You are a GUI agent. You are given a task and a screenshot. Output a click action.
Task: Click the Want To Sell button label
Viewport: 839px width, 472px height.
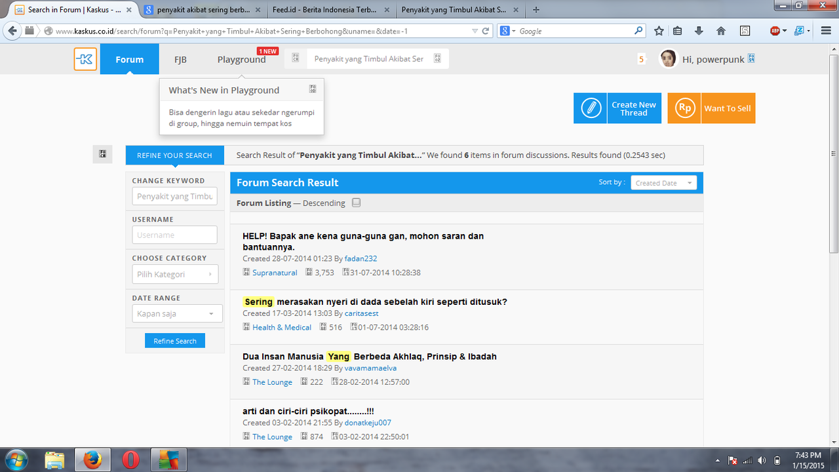728,108
